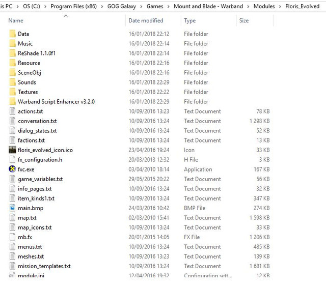Click the Sounds folder icon
Image resolution: width=326 pixels, height=285 pixels.
click(x=12, y=82)
